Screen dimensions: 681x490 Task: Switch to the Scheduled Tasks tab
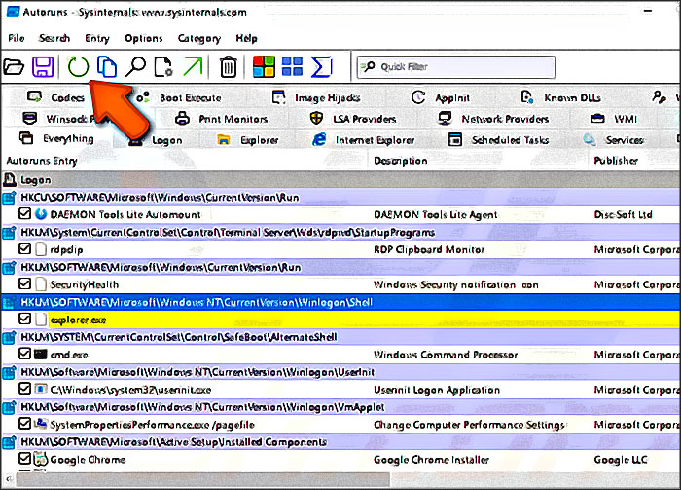click(x=498, y=140)
